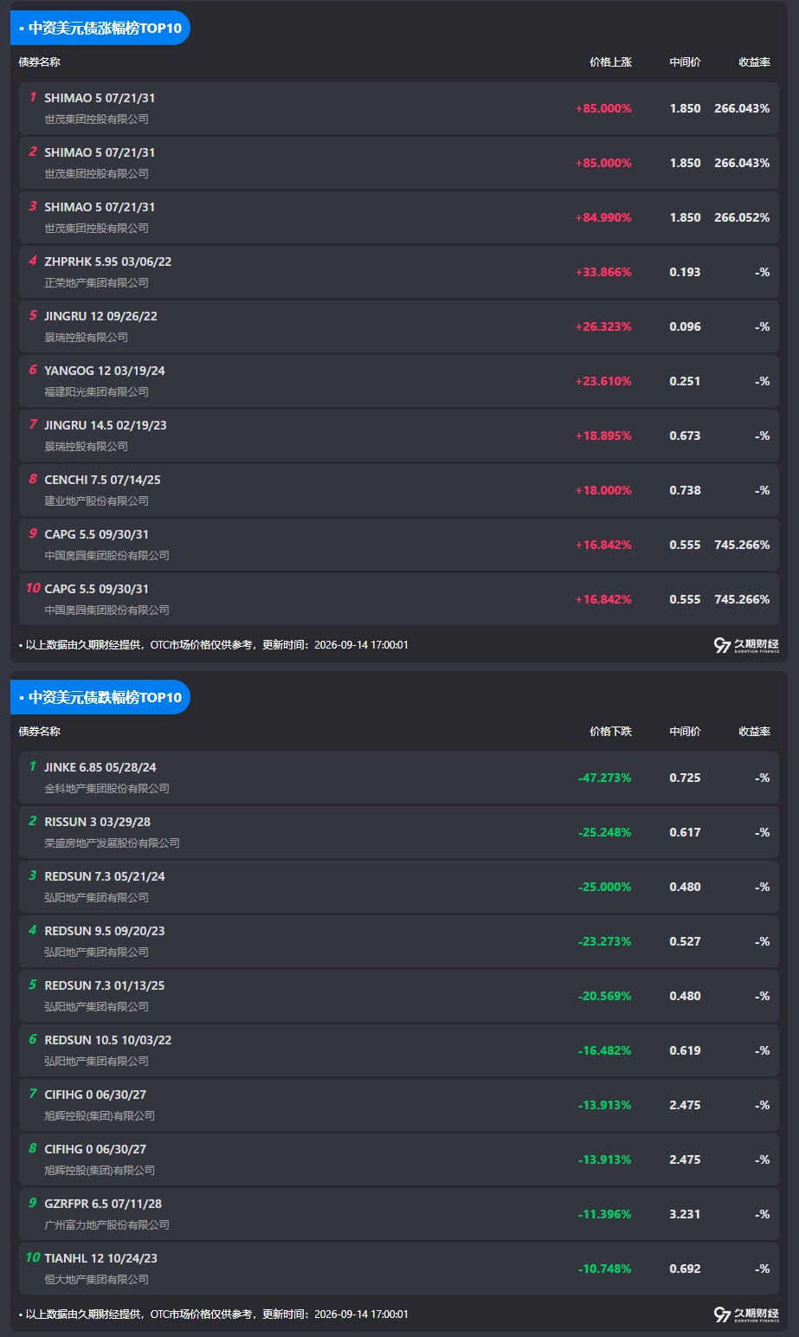Select the -25.000% price drop value

tap(605, 887)
